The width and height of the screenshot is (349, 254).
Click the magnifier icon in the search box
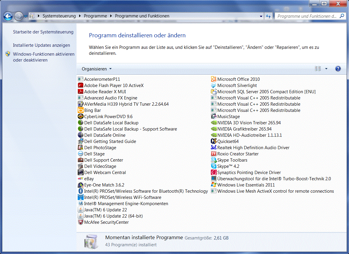point(342,16)
